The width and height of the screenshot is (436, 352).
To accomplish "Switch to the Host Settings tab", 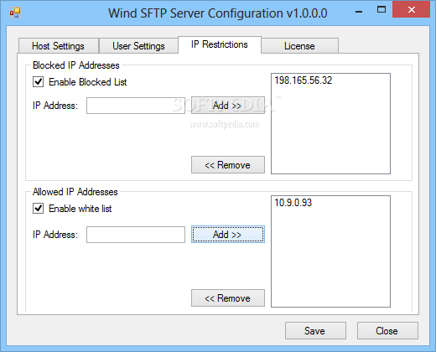I will (x=59, y=46).
